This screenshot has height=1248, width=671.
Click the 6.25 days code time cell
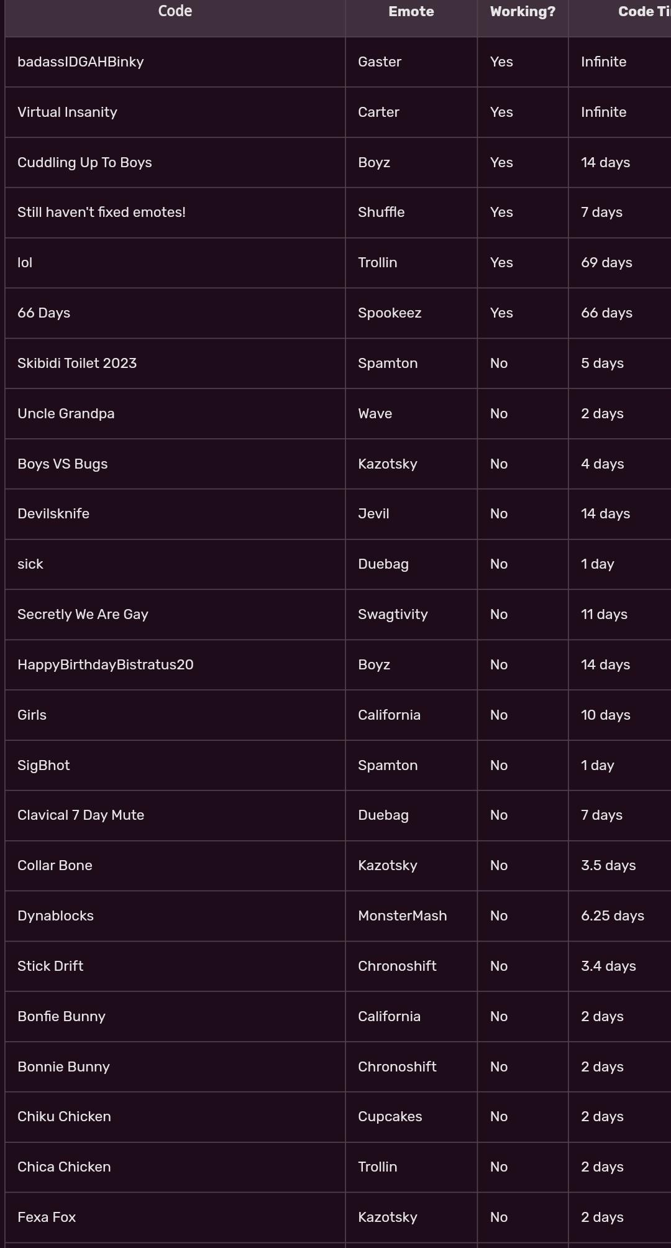coord(612,915)
